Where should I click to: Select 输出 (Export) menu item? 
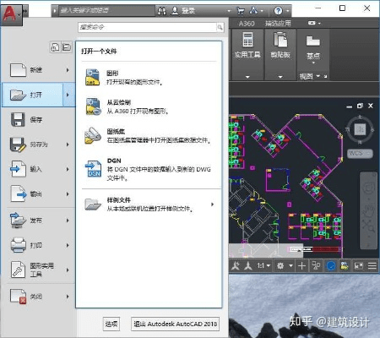tap(32, 194)
